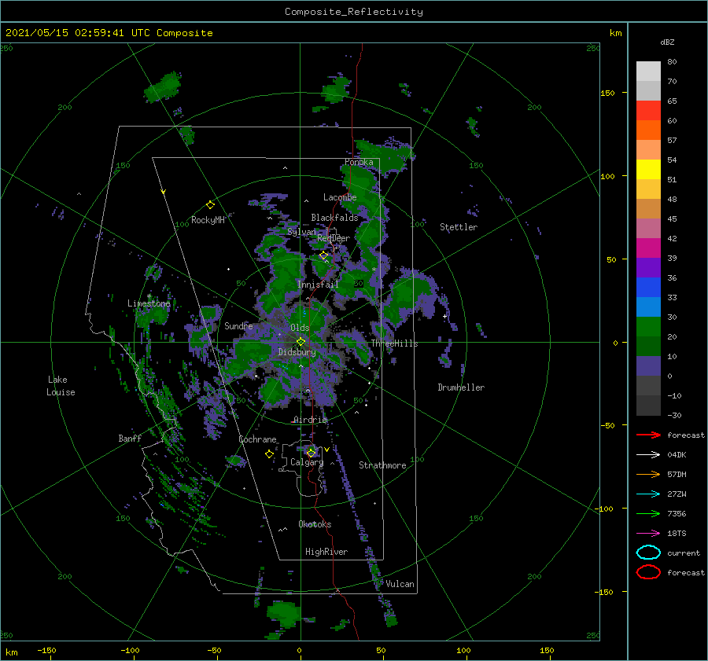This screenshot has height=661, width=708.
Task: Click the Ponoka town label
Action: click(359, 162)
